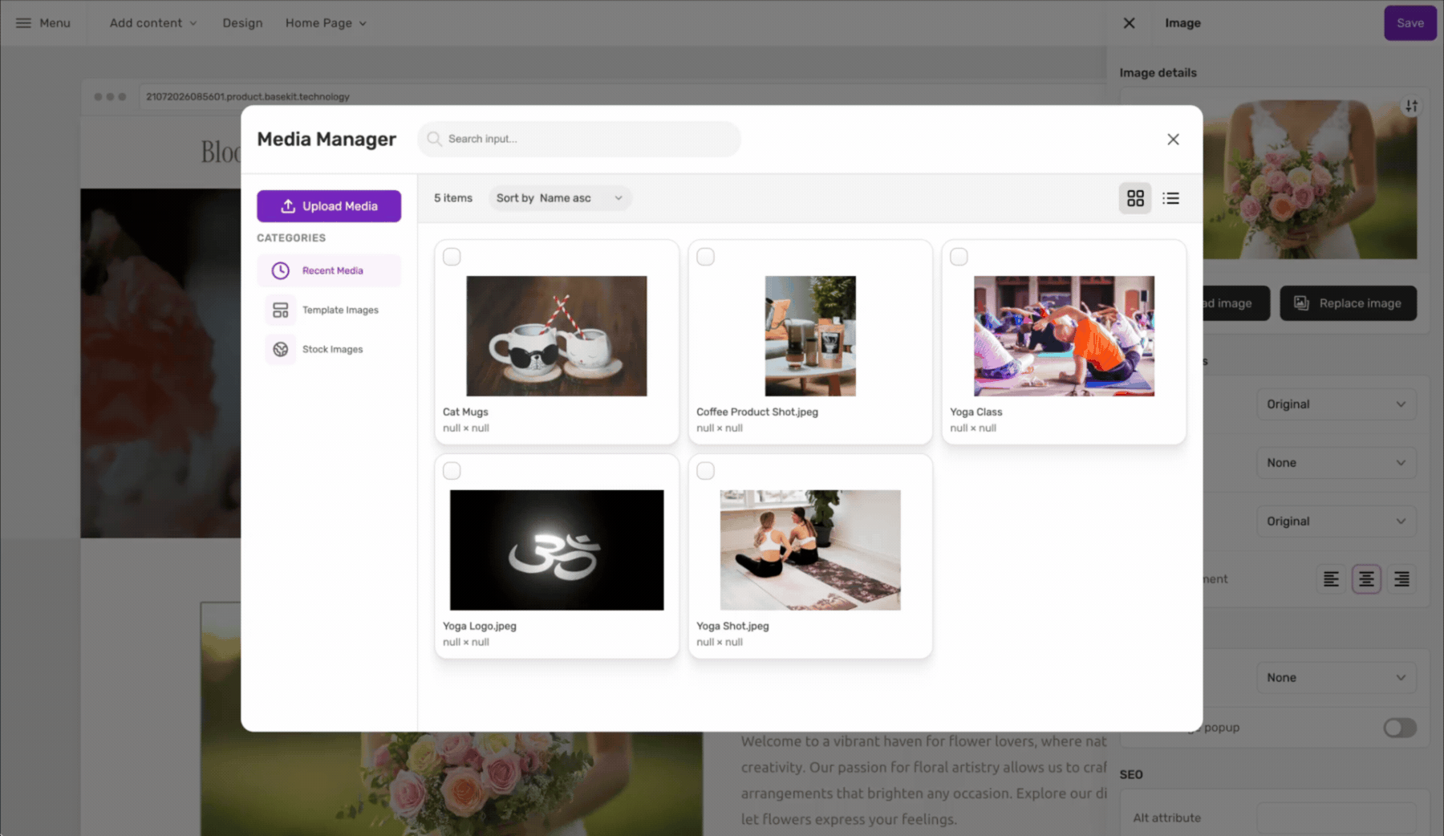1444x836 pixels.
Task: Click the Media Manager search input
Action: [x=579, y=139]
